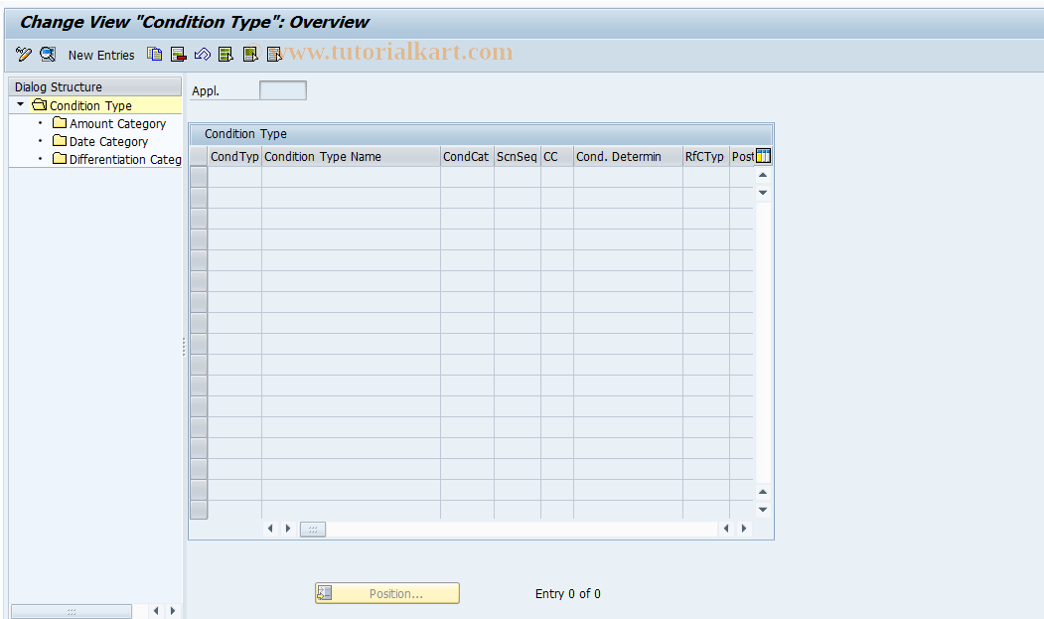The image size is (1044, 619).
Task: Collapse the Condition Type tree node
Action: [21, 104]
